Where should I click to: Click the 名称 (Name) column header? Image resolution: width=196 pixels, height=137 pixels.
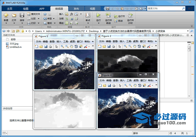[13, 39]
